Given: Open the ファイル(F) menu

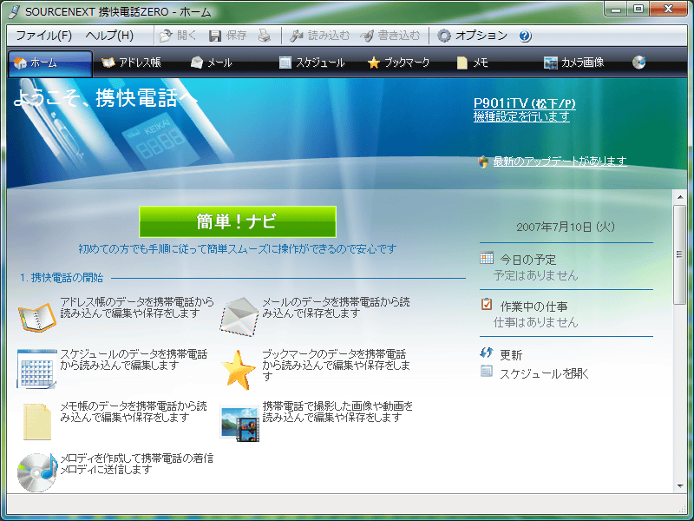Looking at the screenshot, I should click(x=44, y=36).
